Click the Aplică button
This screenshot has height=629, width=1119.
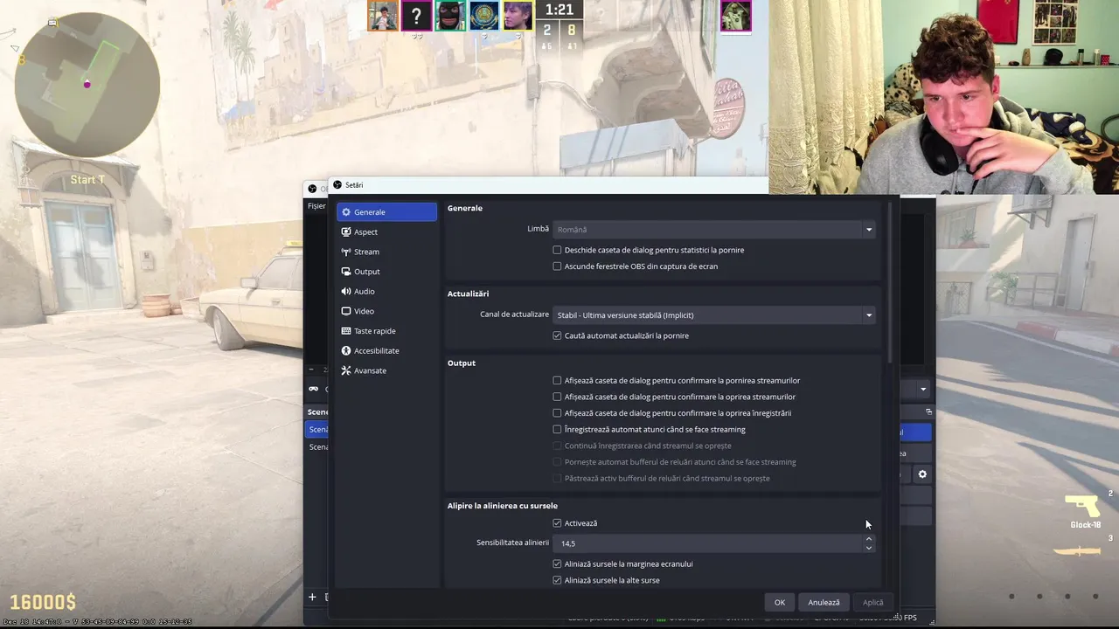pyautogui.click(x=872, y=602)
